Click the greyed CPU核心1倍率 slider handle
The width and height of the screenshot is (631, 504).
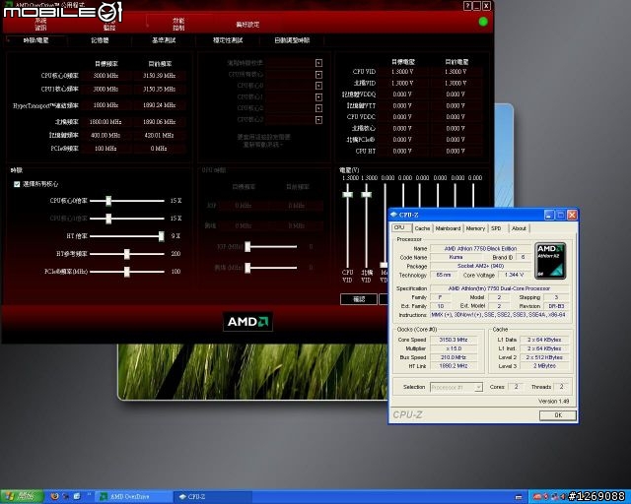108,219
